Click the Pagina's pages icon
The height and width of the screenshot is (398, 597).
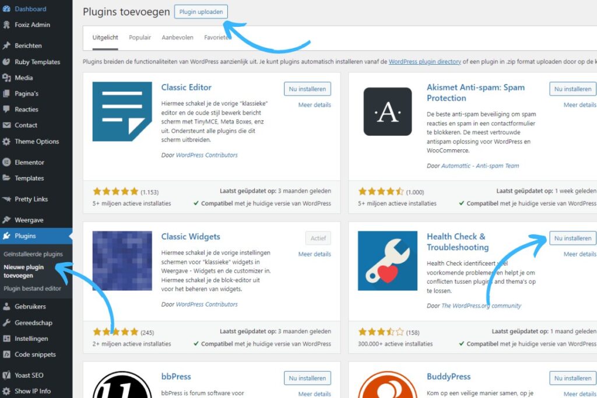tap(6, 94)
